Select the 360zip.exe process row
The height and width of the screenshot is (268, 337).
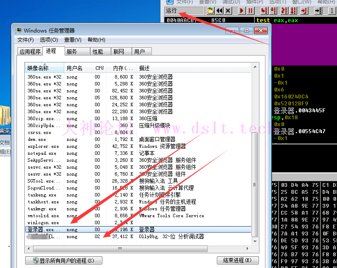click(138, 118)
